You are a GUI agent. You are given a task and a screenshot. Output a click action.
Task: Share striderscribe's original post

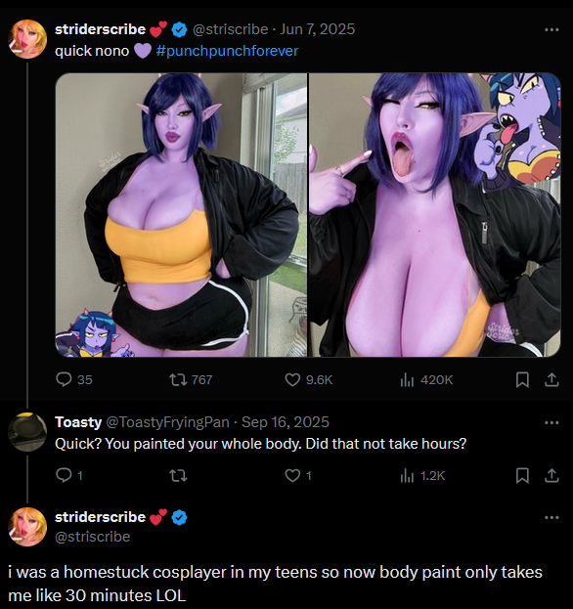click(551, 380)
